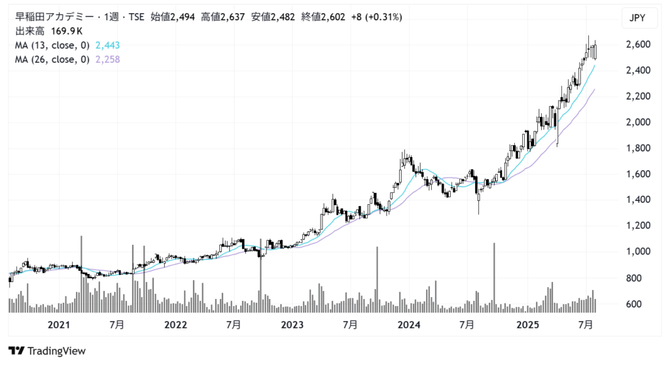Image resolution: width=670 pixels, height=365 pixels.
Task: Click the 2,000 price axis label
Action: pos(638,122)
